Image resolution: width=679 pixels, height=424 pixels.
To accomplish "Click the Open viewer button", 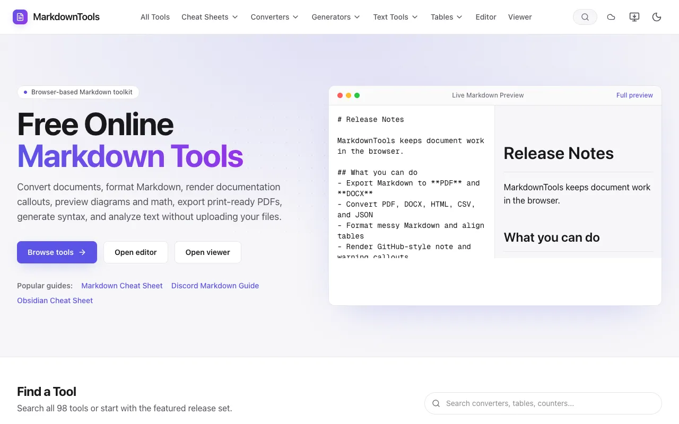I will point(208,252).
